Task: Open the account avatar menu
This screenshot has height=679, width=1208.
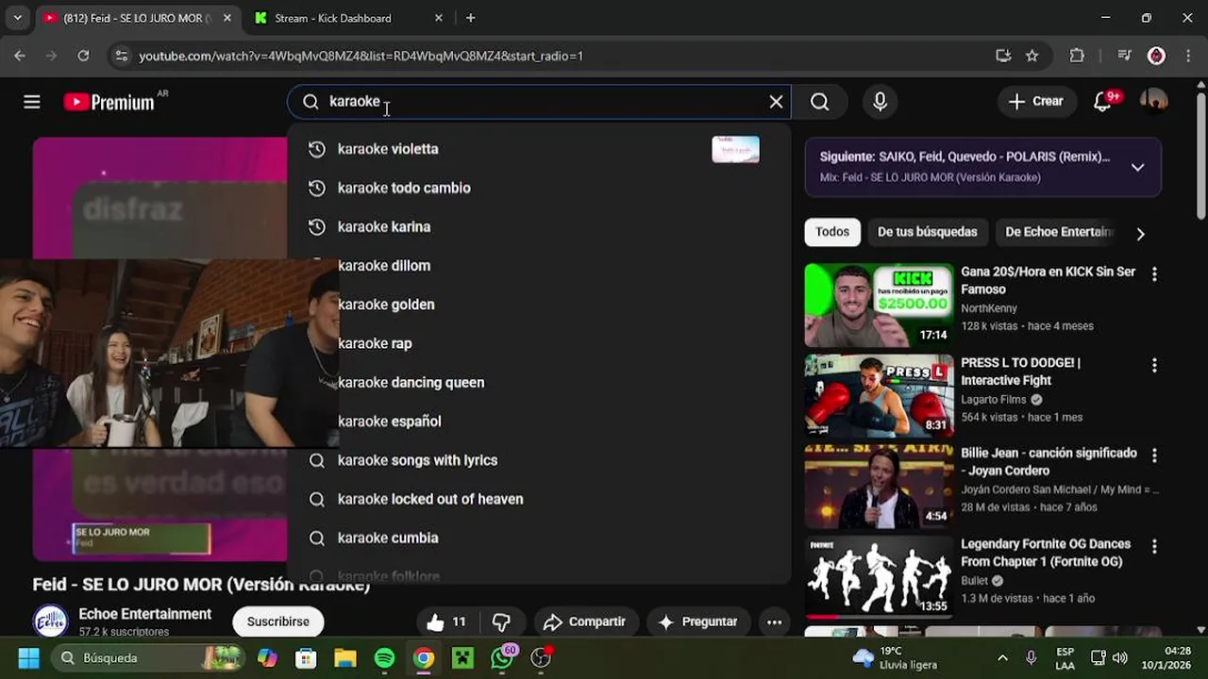Action: [1153, 102]
